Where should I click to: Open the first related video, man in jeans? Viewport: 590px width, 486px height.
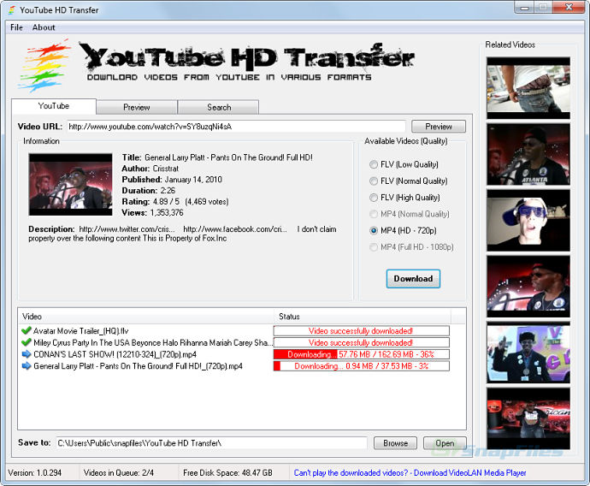(x=528, y=88)
